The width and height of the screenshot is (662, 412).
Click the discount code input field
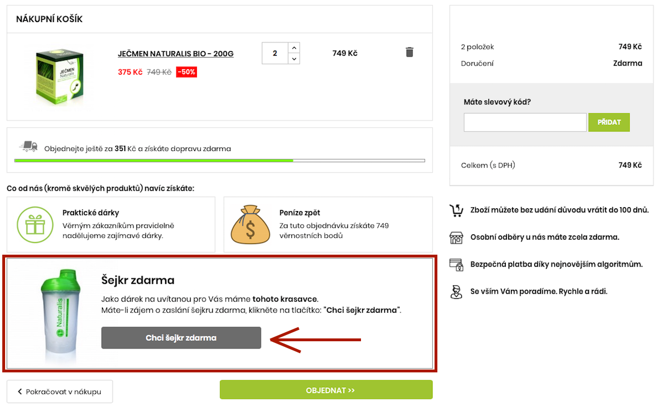[525, 122]
